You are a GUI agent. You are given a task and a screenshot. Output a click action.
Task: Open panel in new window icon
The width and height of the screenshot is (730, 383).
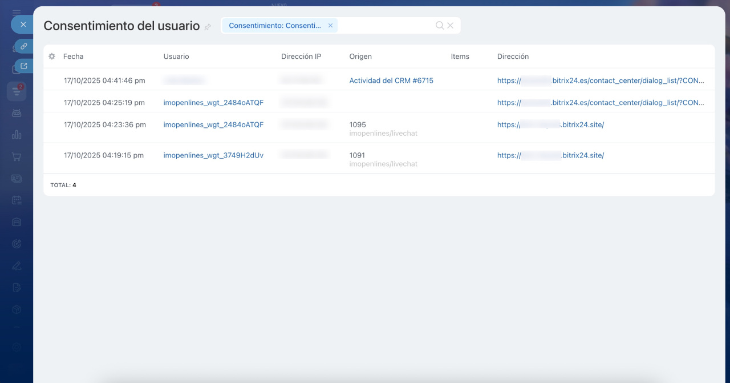pos(24,66)
